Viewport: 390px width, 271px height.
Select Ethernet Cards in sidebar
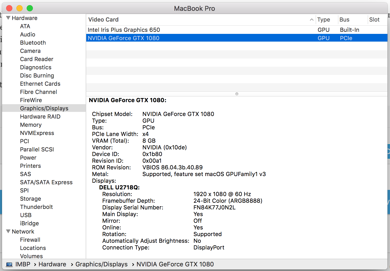pos(40,84)
